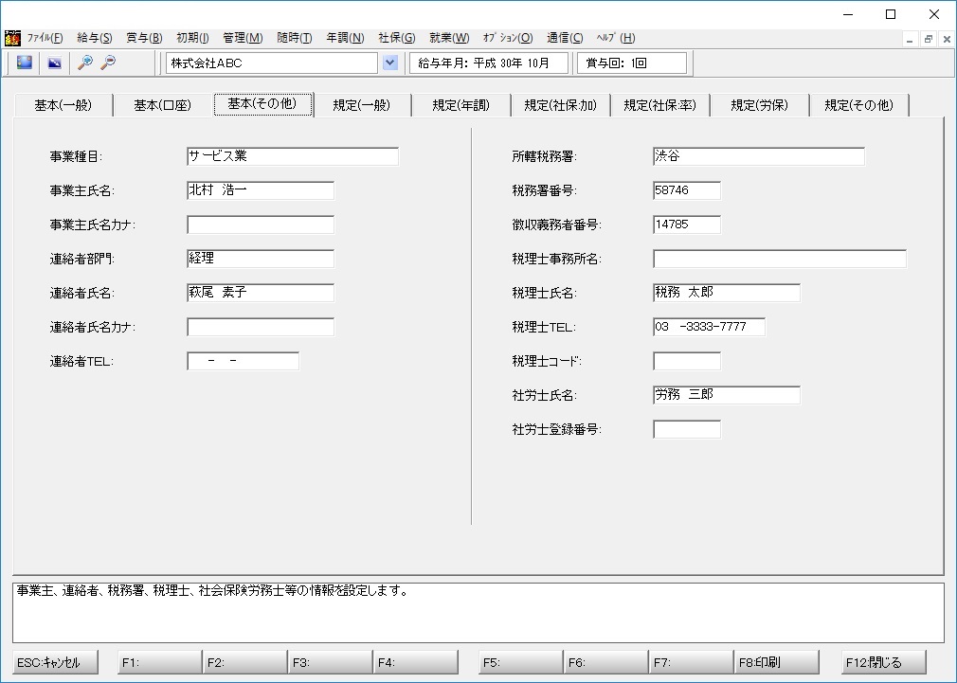
Task: Open the 初期(I) menu
Action: point(192,38)
